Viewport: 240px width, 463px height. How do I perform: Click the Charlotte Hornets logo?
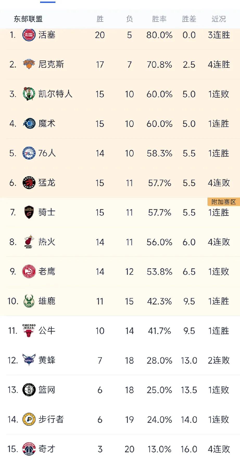click(29, 360)
